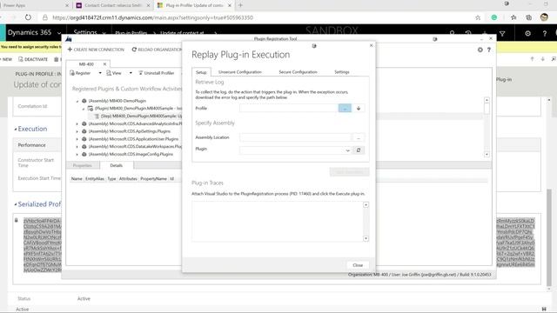557x313 pixels.
Task: Click the advanced find filter icon
Action: pyautogui.click(x=502, y=33)
